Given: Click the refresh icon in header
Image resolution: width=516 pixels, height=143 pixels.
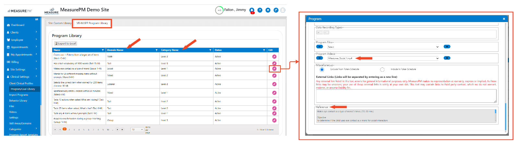Looking at the screenshot, I should [276, 10].
